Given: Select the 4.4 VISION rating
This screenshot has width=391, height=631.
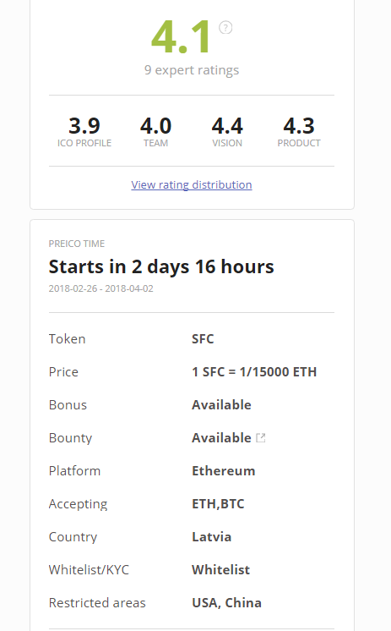Looking at the screenshot, I should point(227,132).
